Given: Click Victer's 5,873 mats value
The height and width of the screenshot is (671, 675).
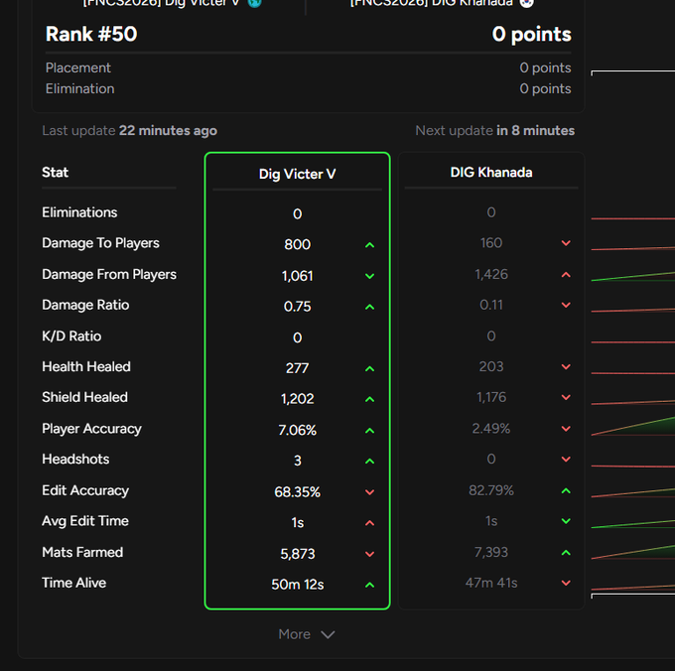Looking at the screenshot, I should pos(297,554).
